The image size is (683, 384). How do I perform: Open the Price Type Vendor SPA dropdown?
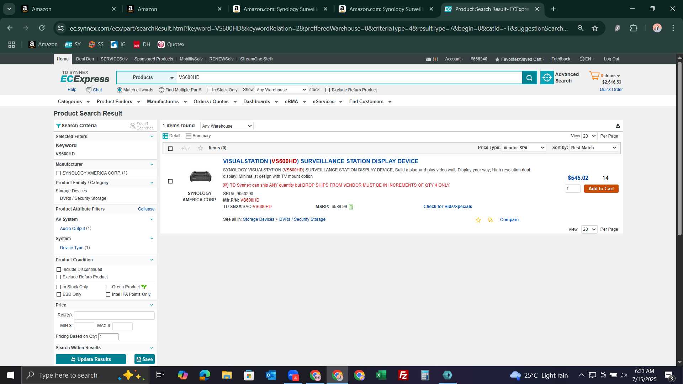point(524,148)
